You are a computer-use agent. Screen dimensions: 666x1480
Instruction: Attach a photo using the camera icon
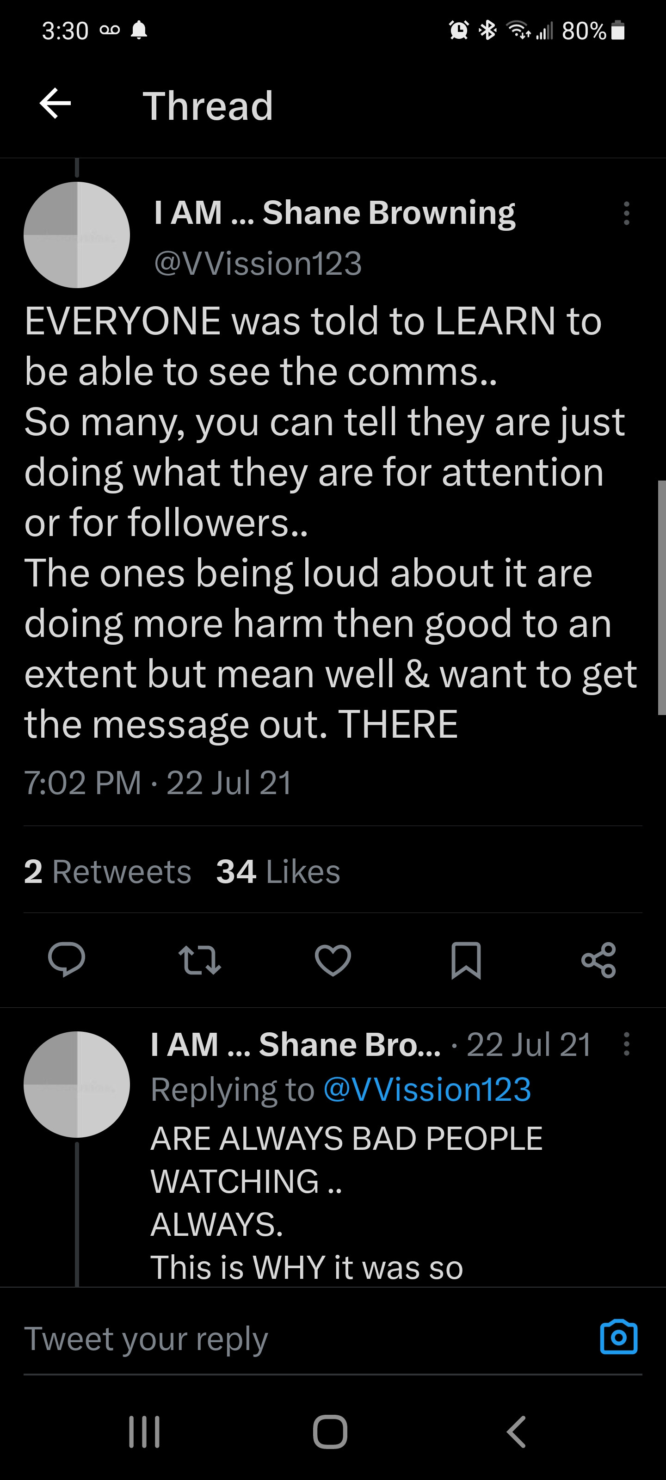coord(618,1337)
